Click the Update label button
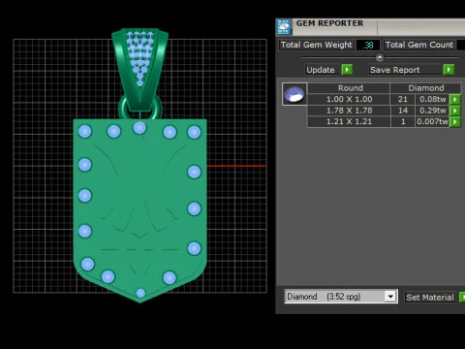This screenshot has width=465, height=349. point(321,70)
